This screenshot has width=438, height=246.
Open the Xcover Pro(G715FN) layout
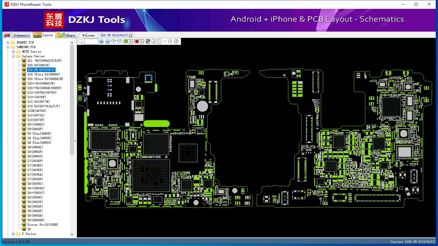43,225
